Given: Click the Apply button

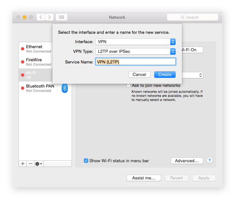Looking at the screenshot, I should (204, 178).
